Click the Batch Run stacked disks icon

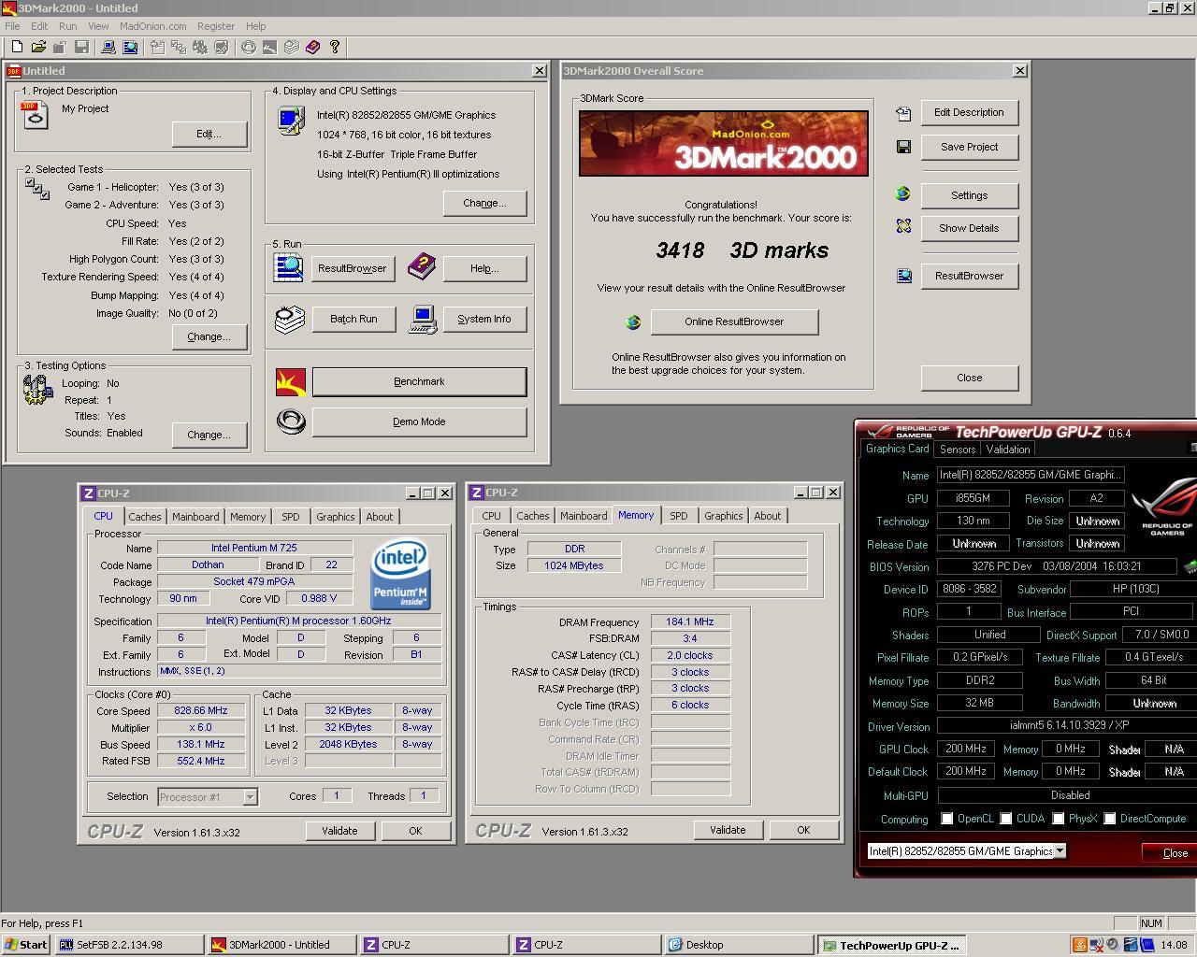coord(290,319)
